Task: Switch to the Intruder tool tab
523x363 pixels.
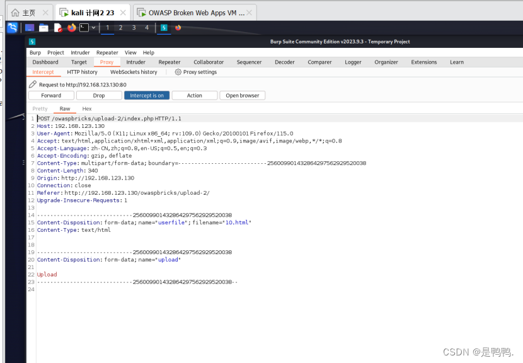Action: click(135, 62)
